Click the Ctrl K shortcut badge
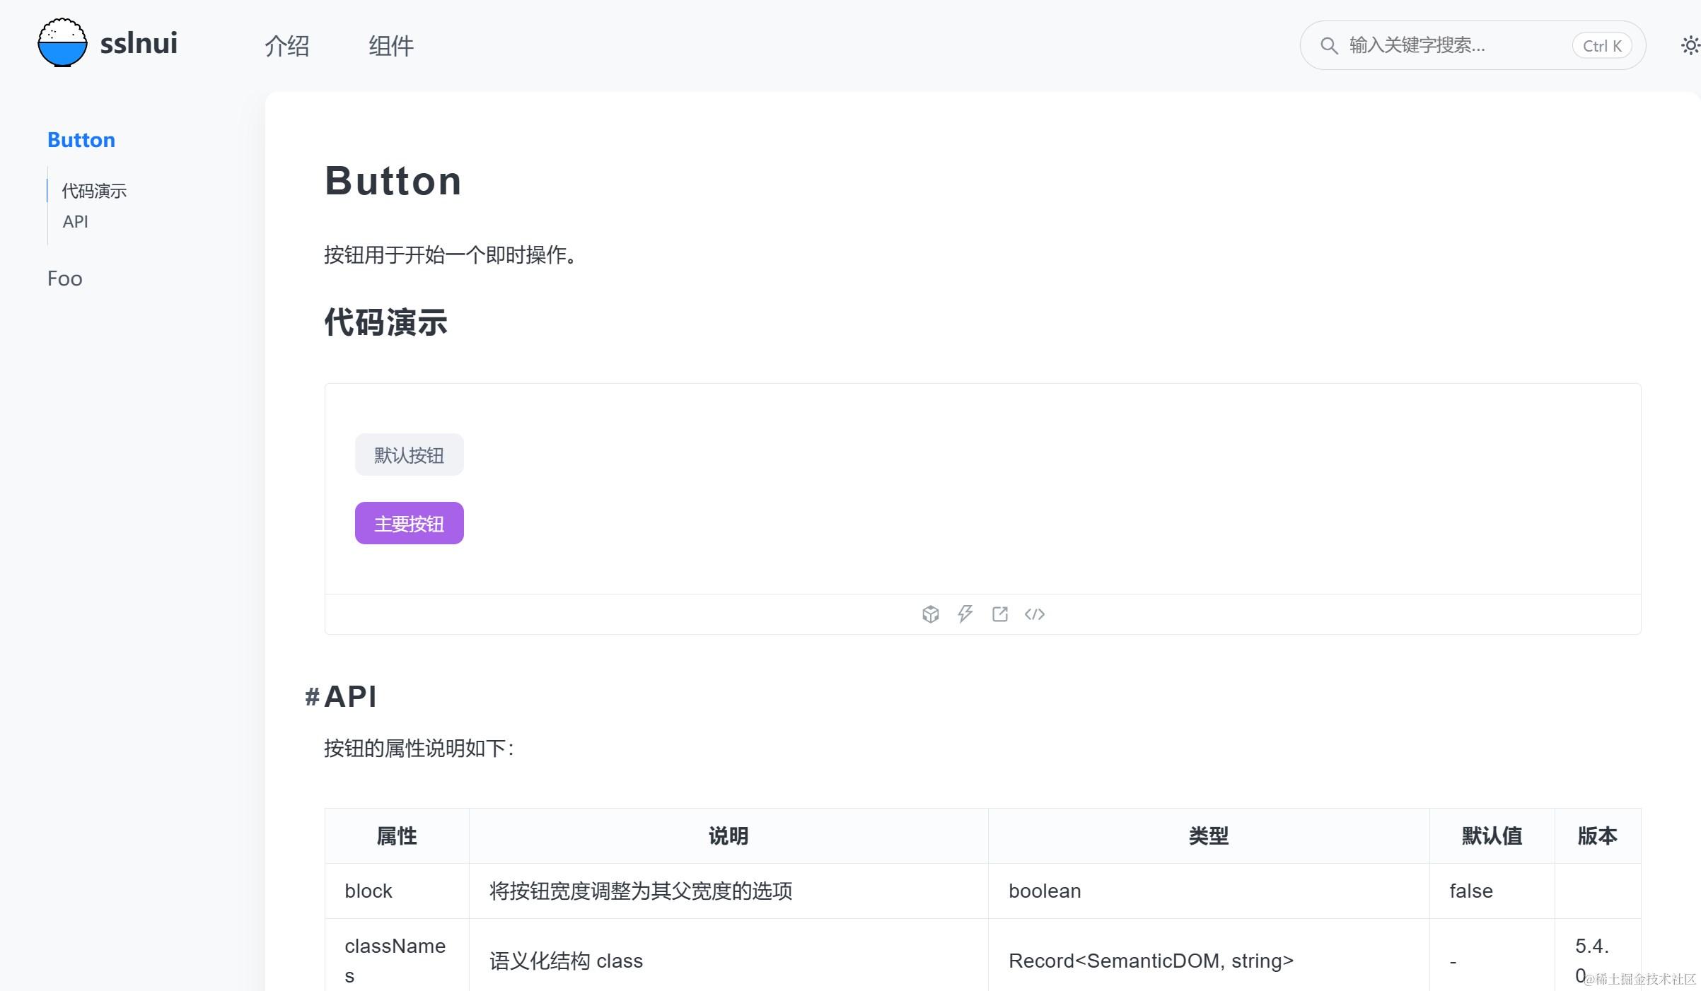The image size is (1701, 991). (x=1601, y=46)
